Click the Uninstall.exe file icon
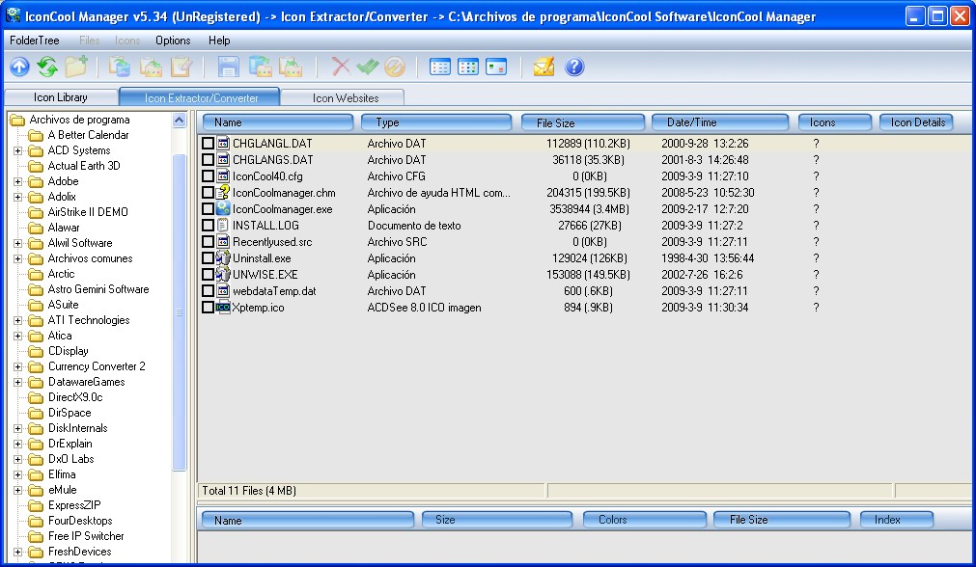 pyautogui.click(x=223, y=258)
